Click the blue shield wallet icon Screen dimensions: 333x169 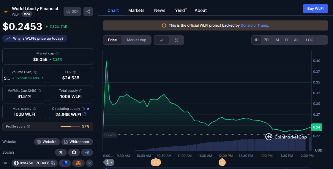point(65,163)
